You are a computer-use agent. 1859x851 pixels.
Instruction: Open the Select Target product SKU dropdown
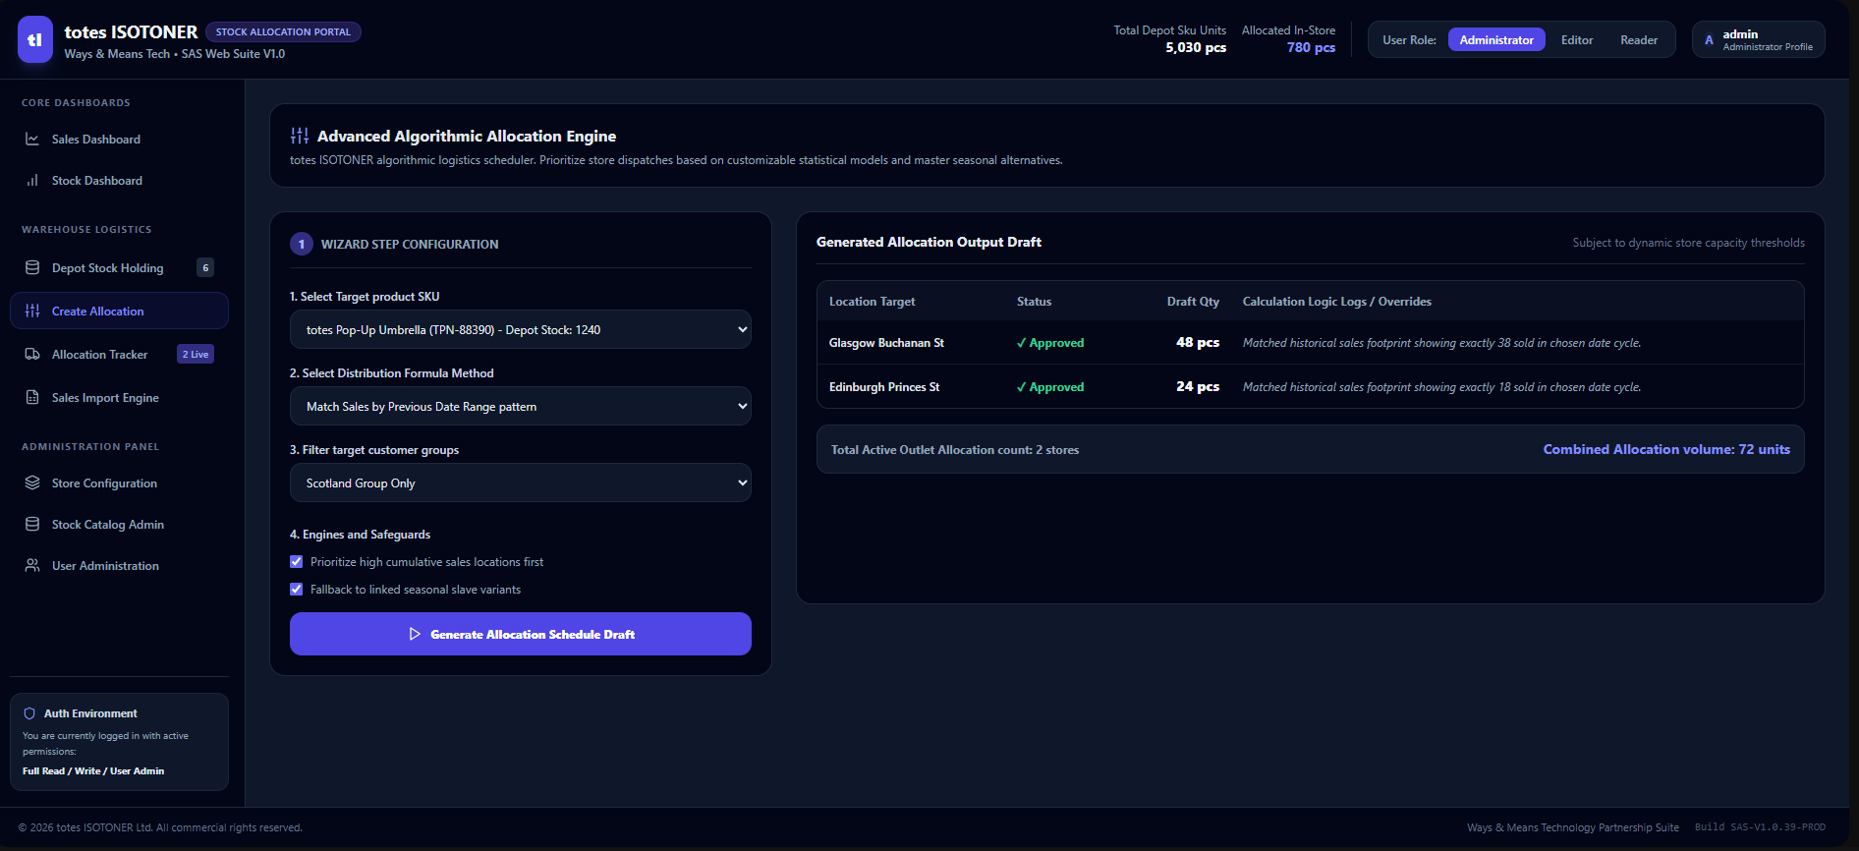coord(521,330)
